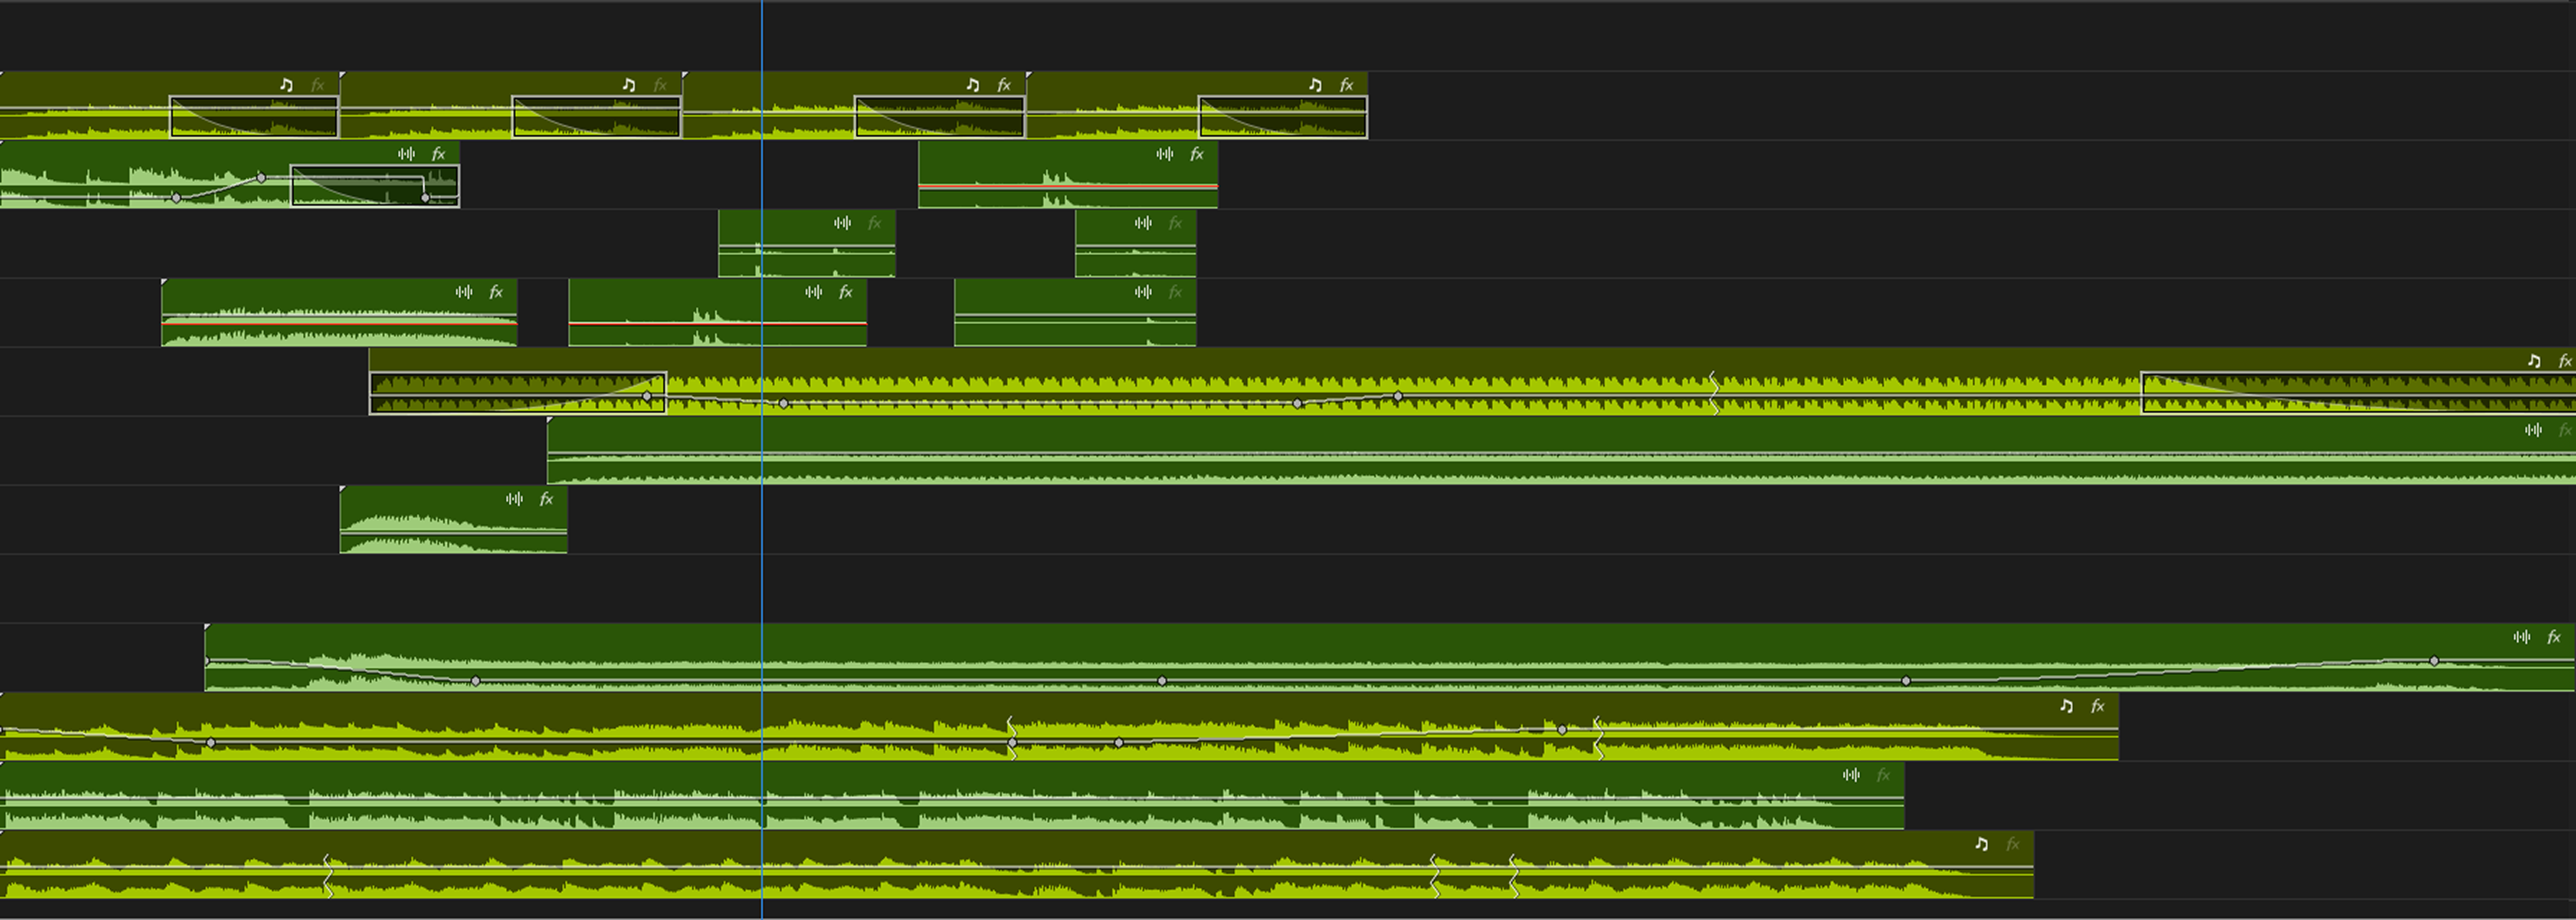This screenshot has height=920, width=2576.
Task: Click the waveform icon on the short seventh-row clip
Action: [x=514, y=500]
